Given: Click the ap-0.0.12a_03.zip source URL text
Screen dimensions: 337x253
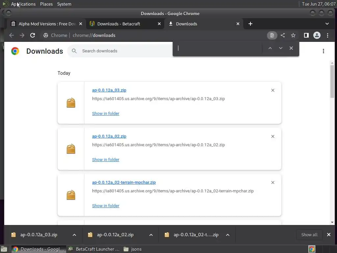Looking at the screenshot, I should click(x=158, y=99).
